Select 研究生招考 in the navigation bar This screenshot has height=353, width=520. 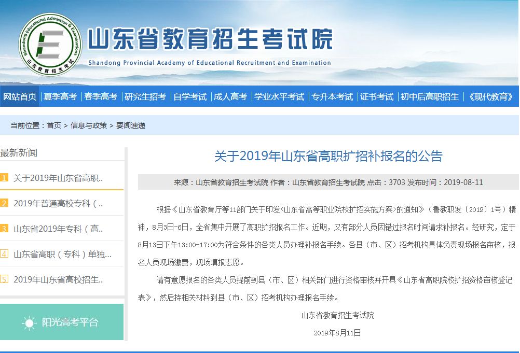tap(145, 97)
